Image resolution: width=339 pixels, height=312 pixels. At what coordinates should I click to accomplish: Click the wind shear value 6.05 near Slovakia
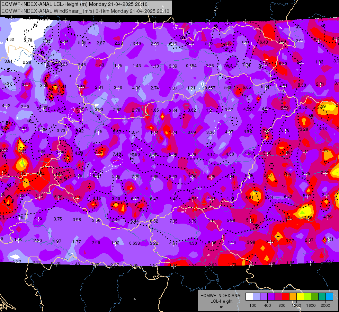click(x=247, y=87)
